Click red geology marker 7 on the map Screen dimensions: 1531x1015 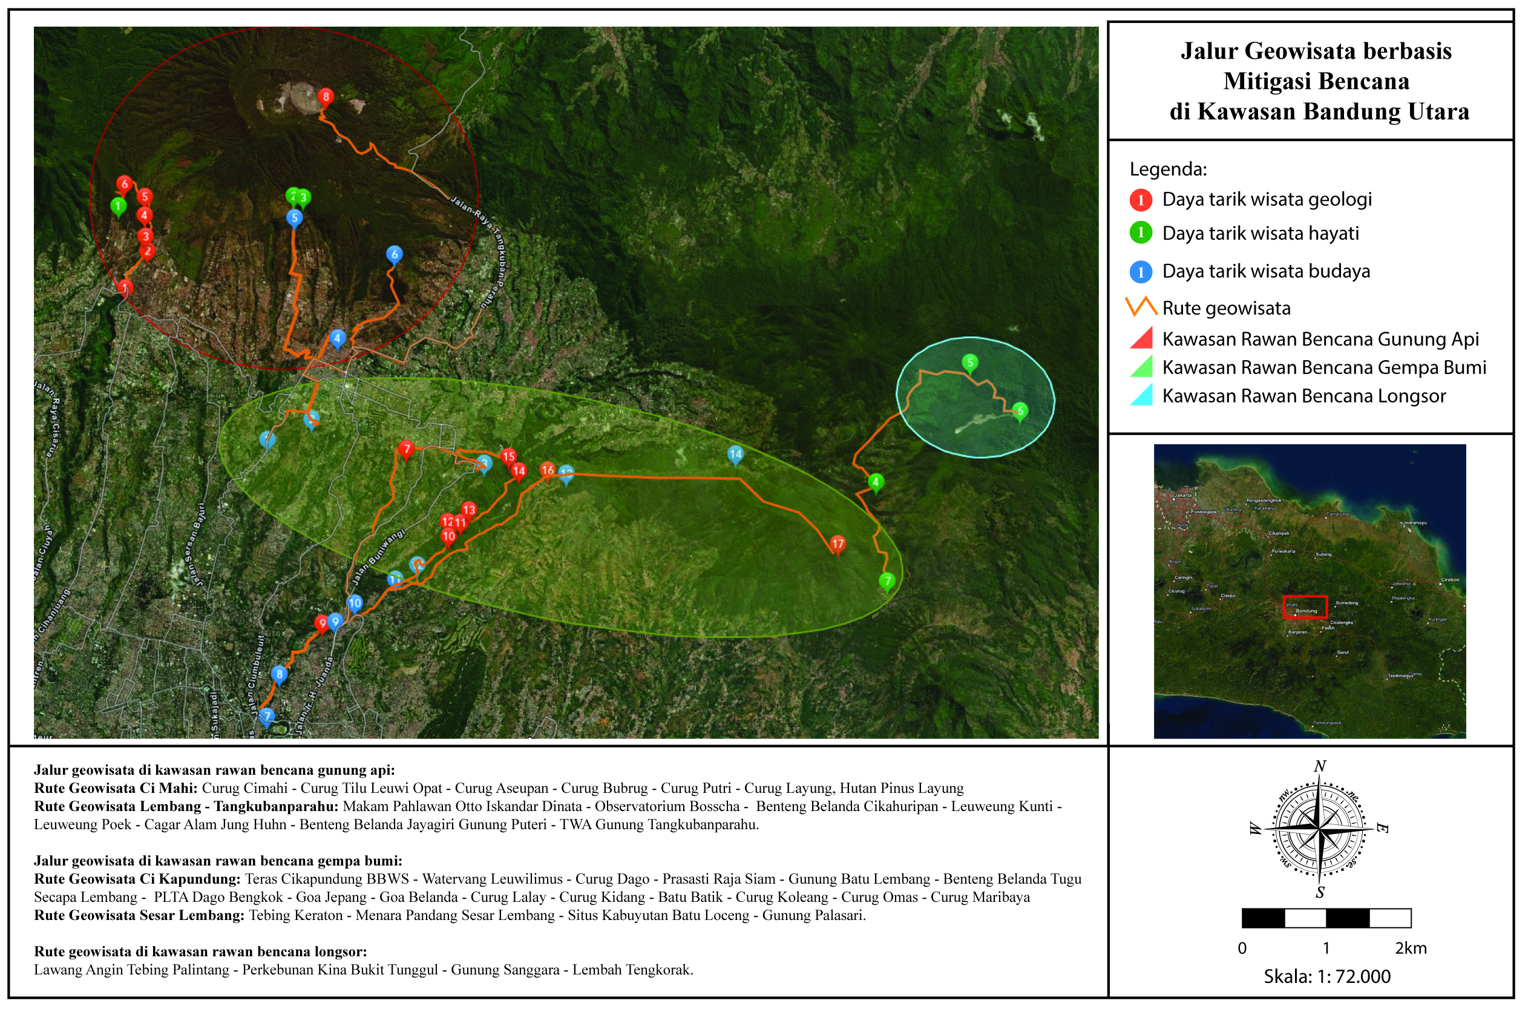tap(407, 450)
